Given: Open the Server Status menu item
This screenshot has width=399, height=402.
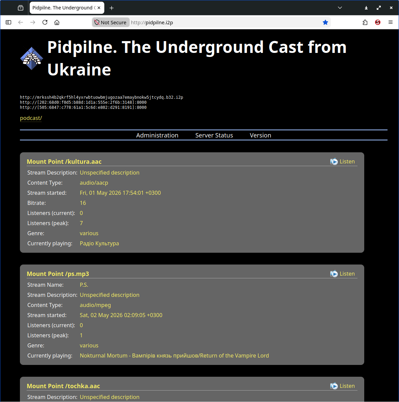Looking at the screenshot, I should (214, 135).
